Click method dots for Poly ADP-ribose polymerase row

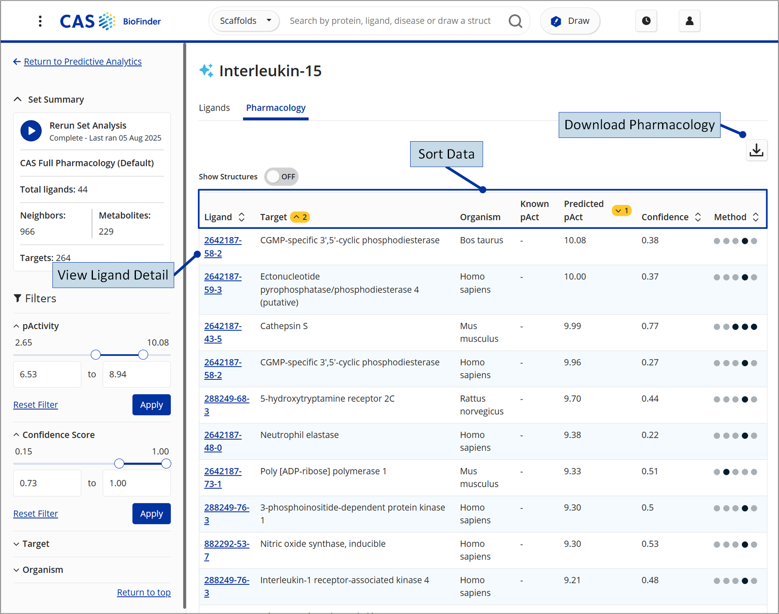pos(735,472)
